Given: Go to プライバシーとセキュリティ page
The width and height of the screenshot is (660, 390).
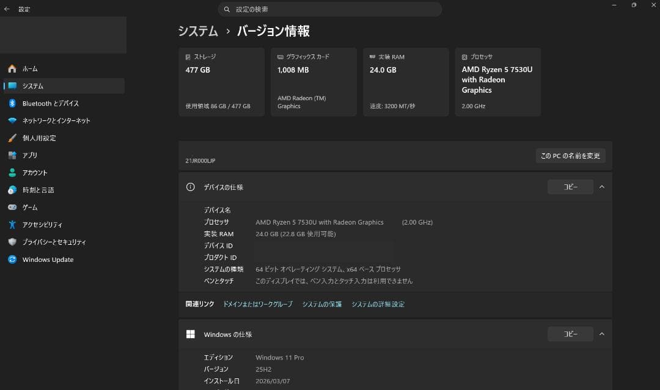Looking at the screenshot, I should [64, 242].
